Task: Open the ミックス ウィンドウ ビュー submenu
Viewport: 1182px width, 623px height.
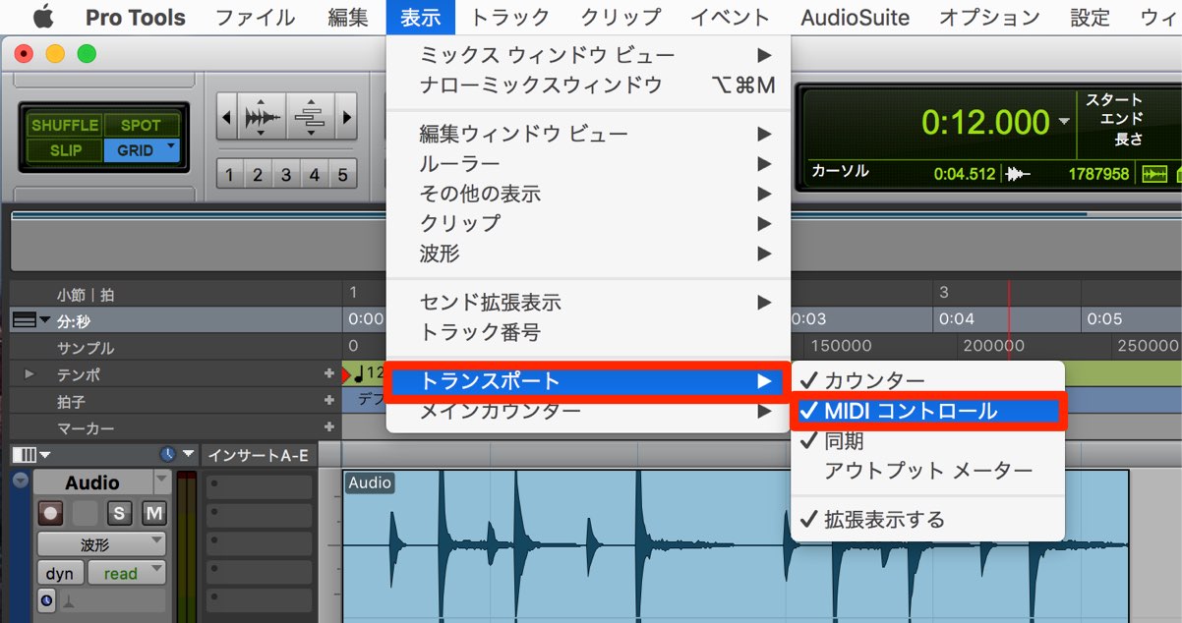Action: pyautogui.click(x=588, y=55)
